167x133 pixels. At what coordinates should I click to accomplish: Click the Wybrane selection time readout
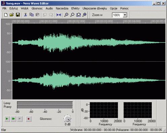click(x=93, y=130)
